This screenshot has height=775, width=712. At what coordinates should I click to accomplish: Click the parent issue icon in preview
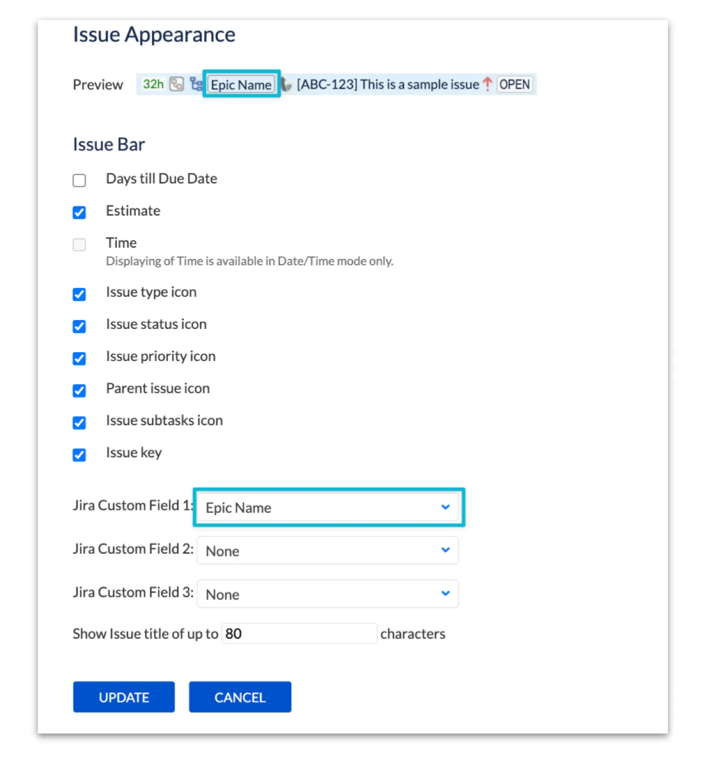[177, 85]
